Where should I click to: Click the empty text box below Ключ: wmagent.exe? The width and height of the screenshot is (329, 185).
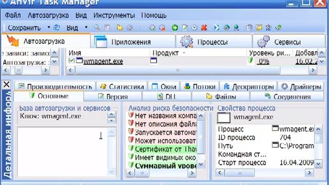point(63,152)
